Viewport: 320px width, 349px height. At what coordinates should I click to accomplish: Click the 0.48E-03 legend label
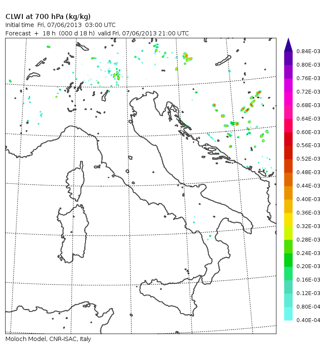coord(308,172)
